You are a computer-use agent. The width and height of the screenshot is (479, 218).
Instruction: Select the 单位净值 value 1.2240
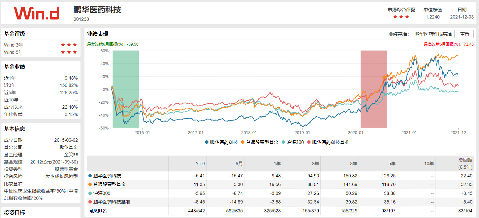[x=432, y=17]
